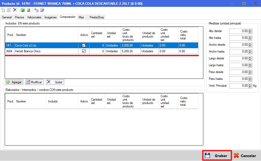
Task: Click the document with red checkmark icon
Action: pos(29,10)
